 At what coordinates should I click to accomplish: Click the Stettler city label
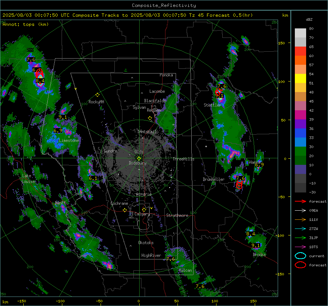point(212,105)
